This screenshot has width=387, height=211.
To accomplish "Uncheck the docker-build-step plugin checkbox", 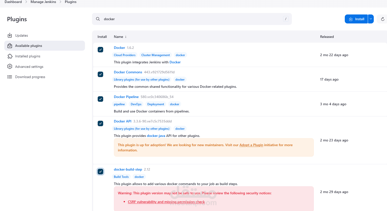I will [100, 172].
